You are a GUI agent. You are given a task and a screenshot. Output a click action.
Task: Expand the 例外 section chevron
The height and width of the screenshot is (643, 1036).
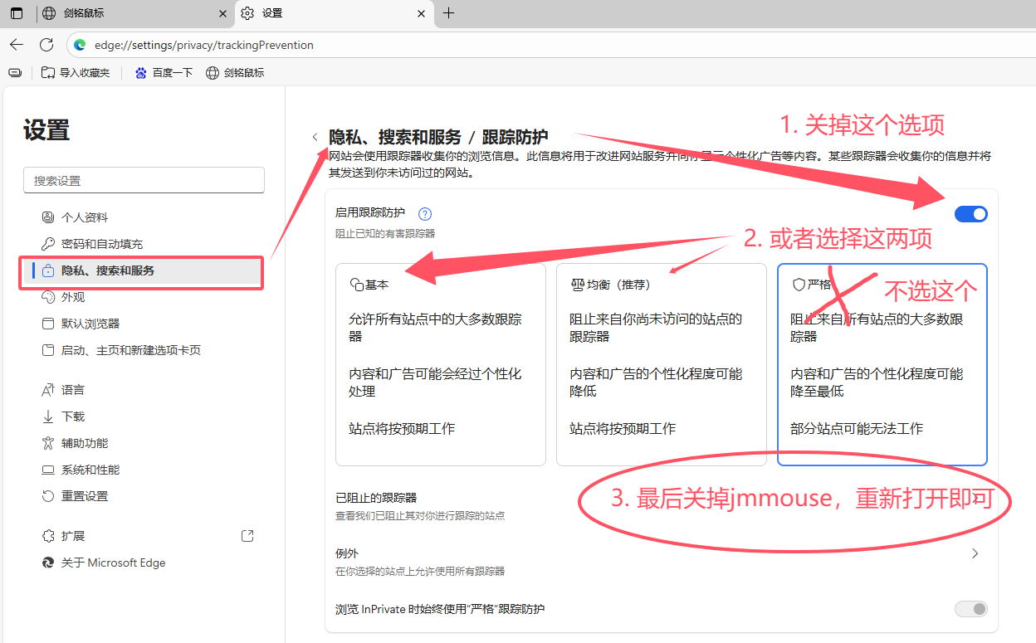975,553
